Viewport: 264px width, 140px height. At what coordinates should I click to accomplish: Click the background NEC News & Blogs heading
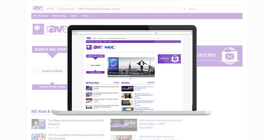click(x=45, y=111)
